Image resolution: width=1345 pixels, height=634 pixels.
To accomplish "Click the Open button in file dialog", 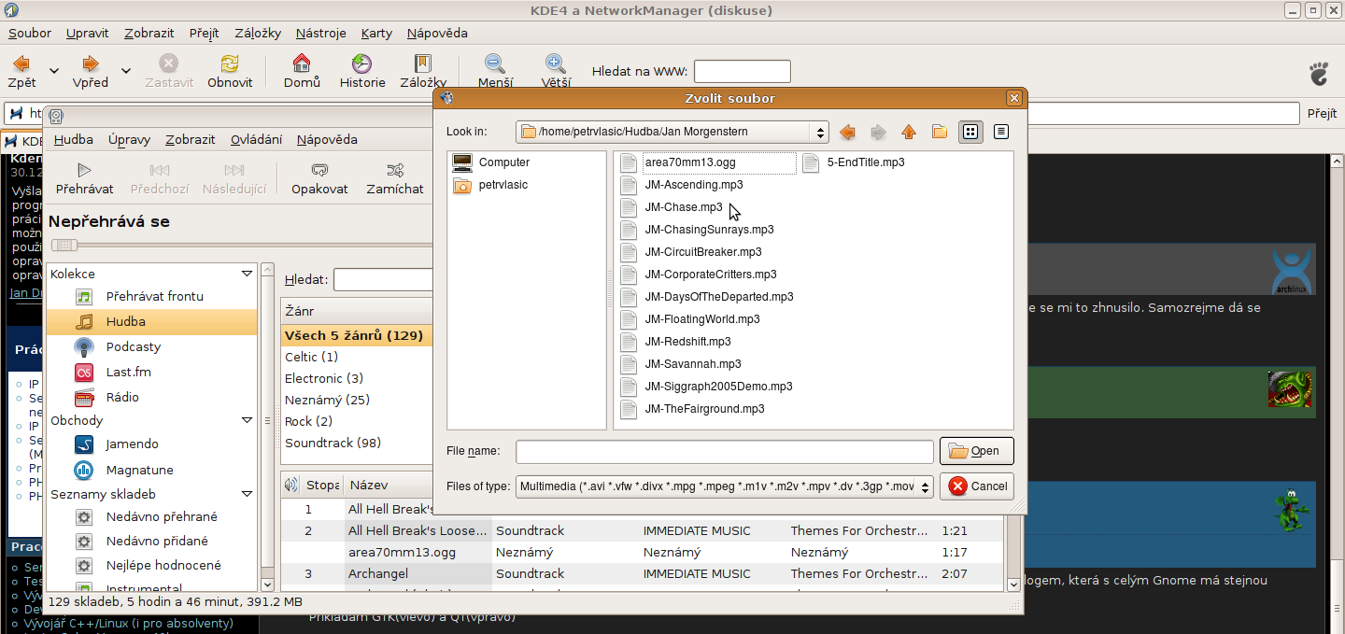I will click(977, 450).
